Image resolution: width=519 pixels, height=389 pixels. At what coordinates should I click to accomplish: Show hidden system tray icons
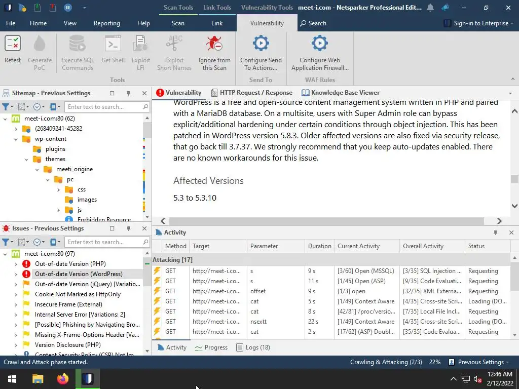454,379
